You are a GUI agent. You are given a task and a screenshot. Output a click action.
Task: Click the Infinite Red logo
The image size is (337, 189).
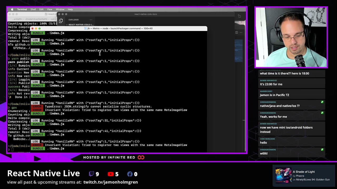coord(141,157)
